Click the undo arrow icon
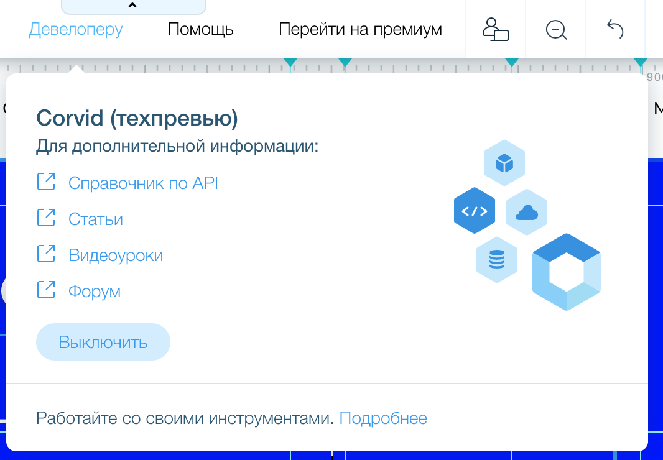 click(x=615, y=30)
